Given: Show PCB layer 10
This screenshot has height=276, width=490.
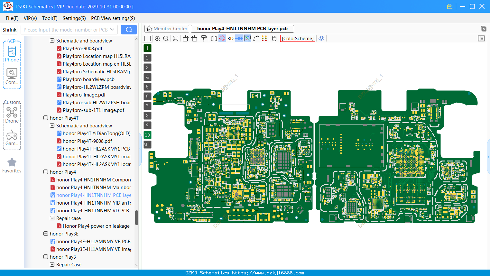Looking at the screenshot, I should pyautogui.click(x=147, y=135).
